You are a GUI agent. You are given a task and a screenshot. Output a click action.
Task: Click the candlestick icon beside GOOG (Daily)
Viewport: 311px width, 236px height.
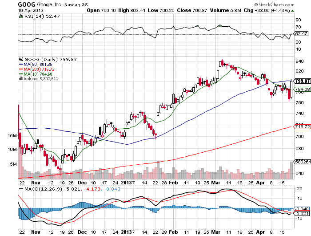point(21,59)
